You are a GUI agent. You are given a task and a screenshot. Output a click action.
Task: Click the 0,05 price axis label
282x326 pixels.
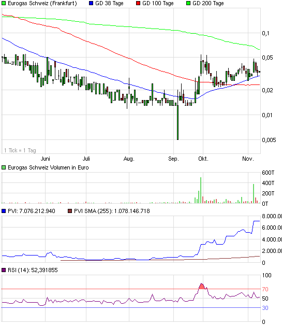pyautogui.click(x=268, y=58)
